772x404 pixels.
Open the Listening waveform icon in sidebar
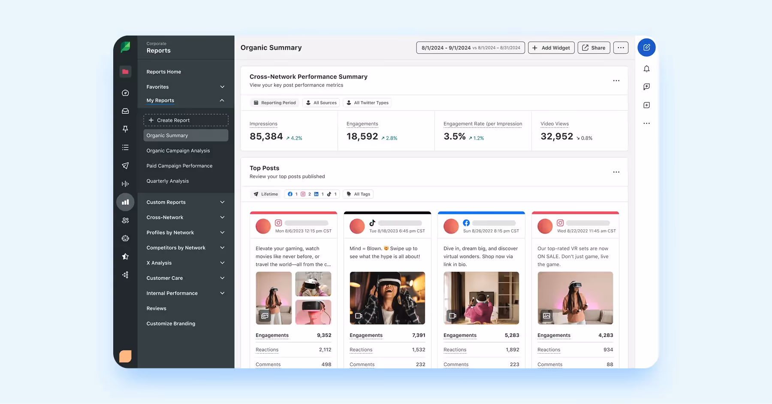[x=125, y=183]
